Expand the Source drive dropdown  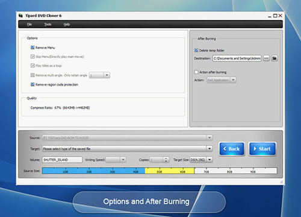pyautogui.click(x=209, y=138)
